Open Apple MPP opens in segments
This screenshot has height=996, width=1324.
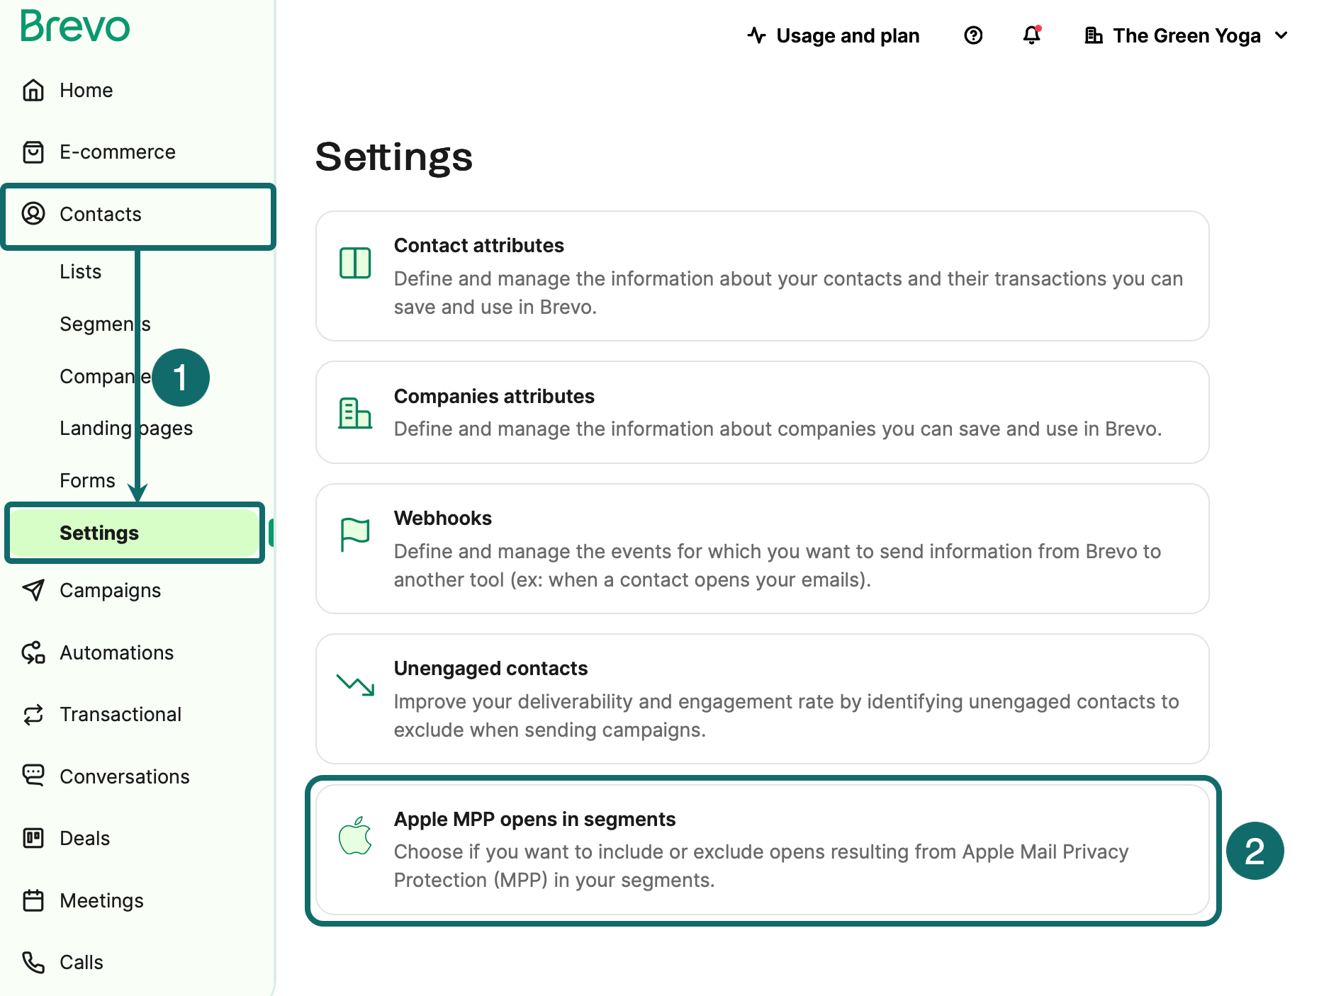tap(762, 849)
